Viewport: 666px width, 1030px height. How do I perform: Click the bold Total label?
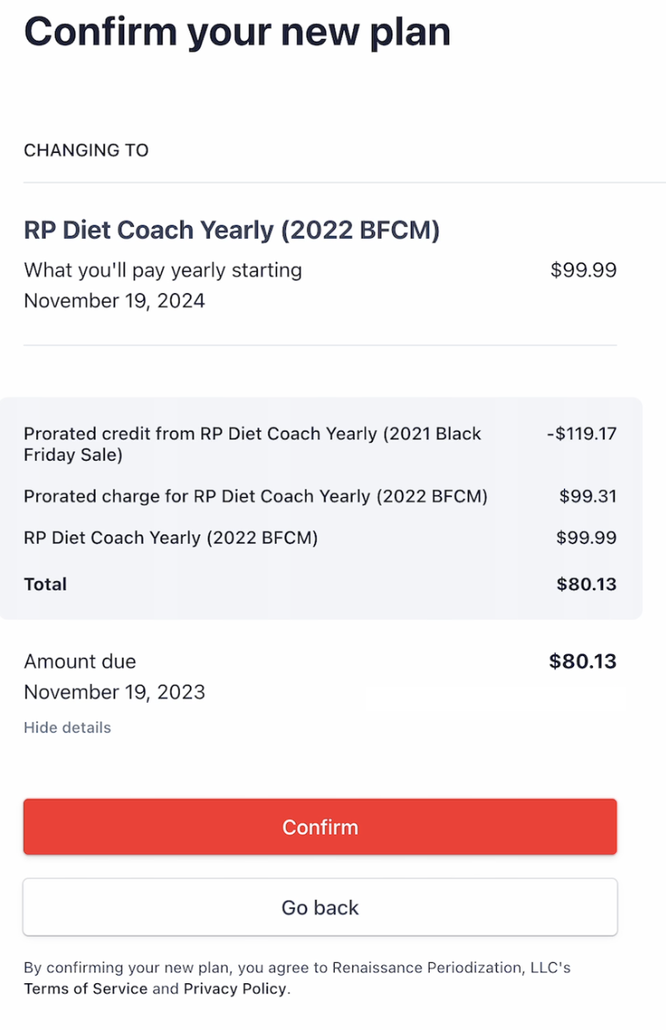coord(45,584)
